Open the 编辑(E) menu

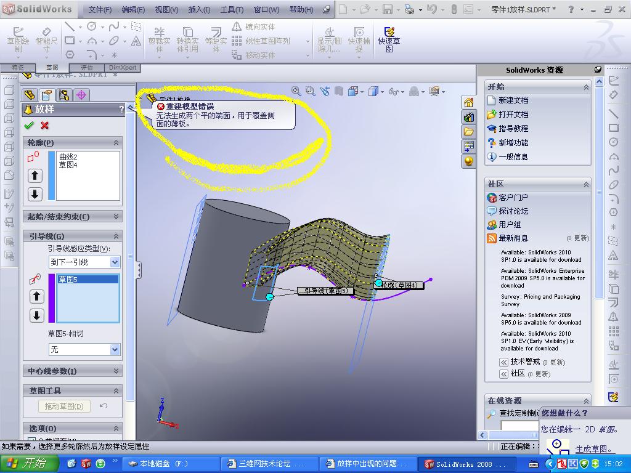(133, 9)
